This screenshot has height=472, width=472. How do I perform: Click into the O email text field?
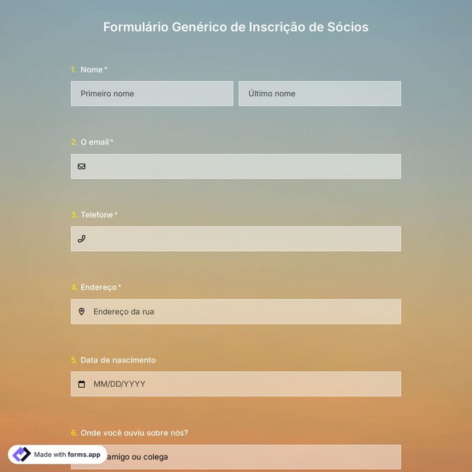click(x=242, y=167)
